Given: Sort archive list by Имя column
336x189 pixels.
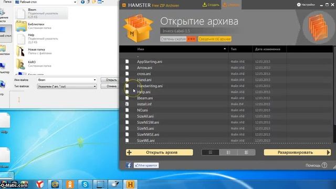Looking at the screenshot, I should pyautogui.click(x=141, y=49).
